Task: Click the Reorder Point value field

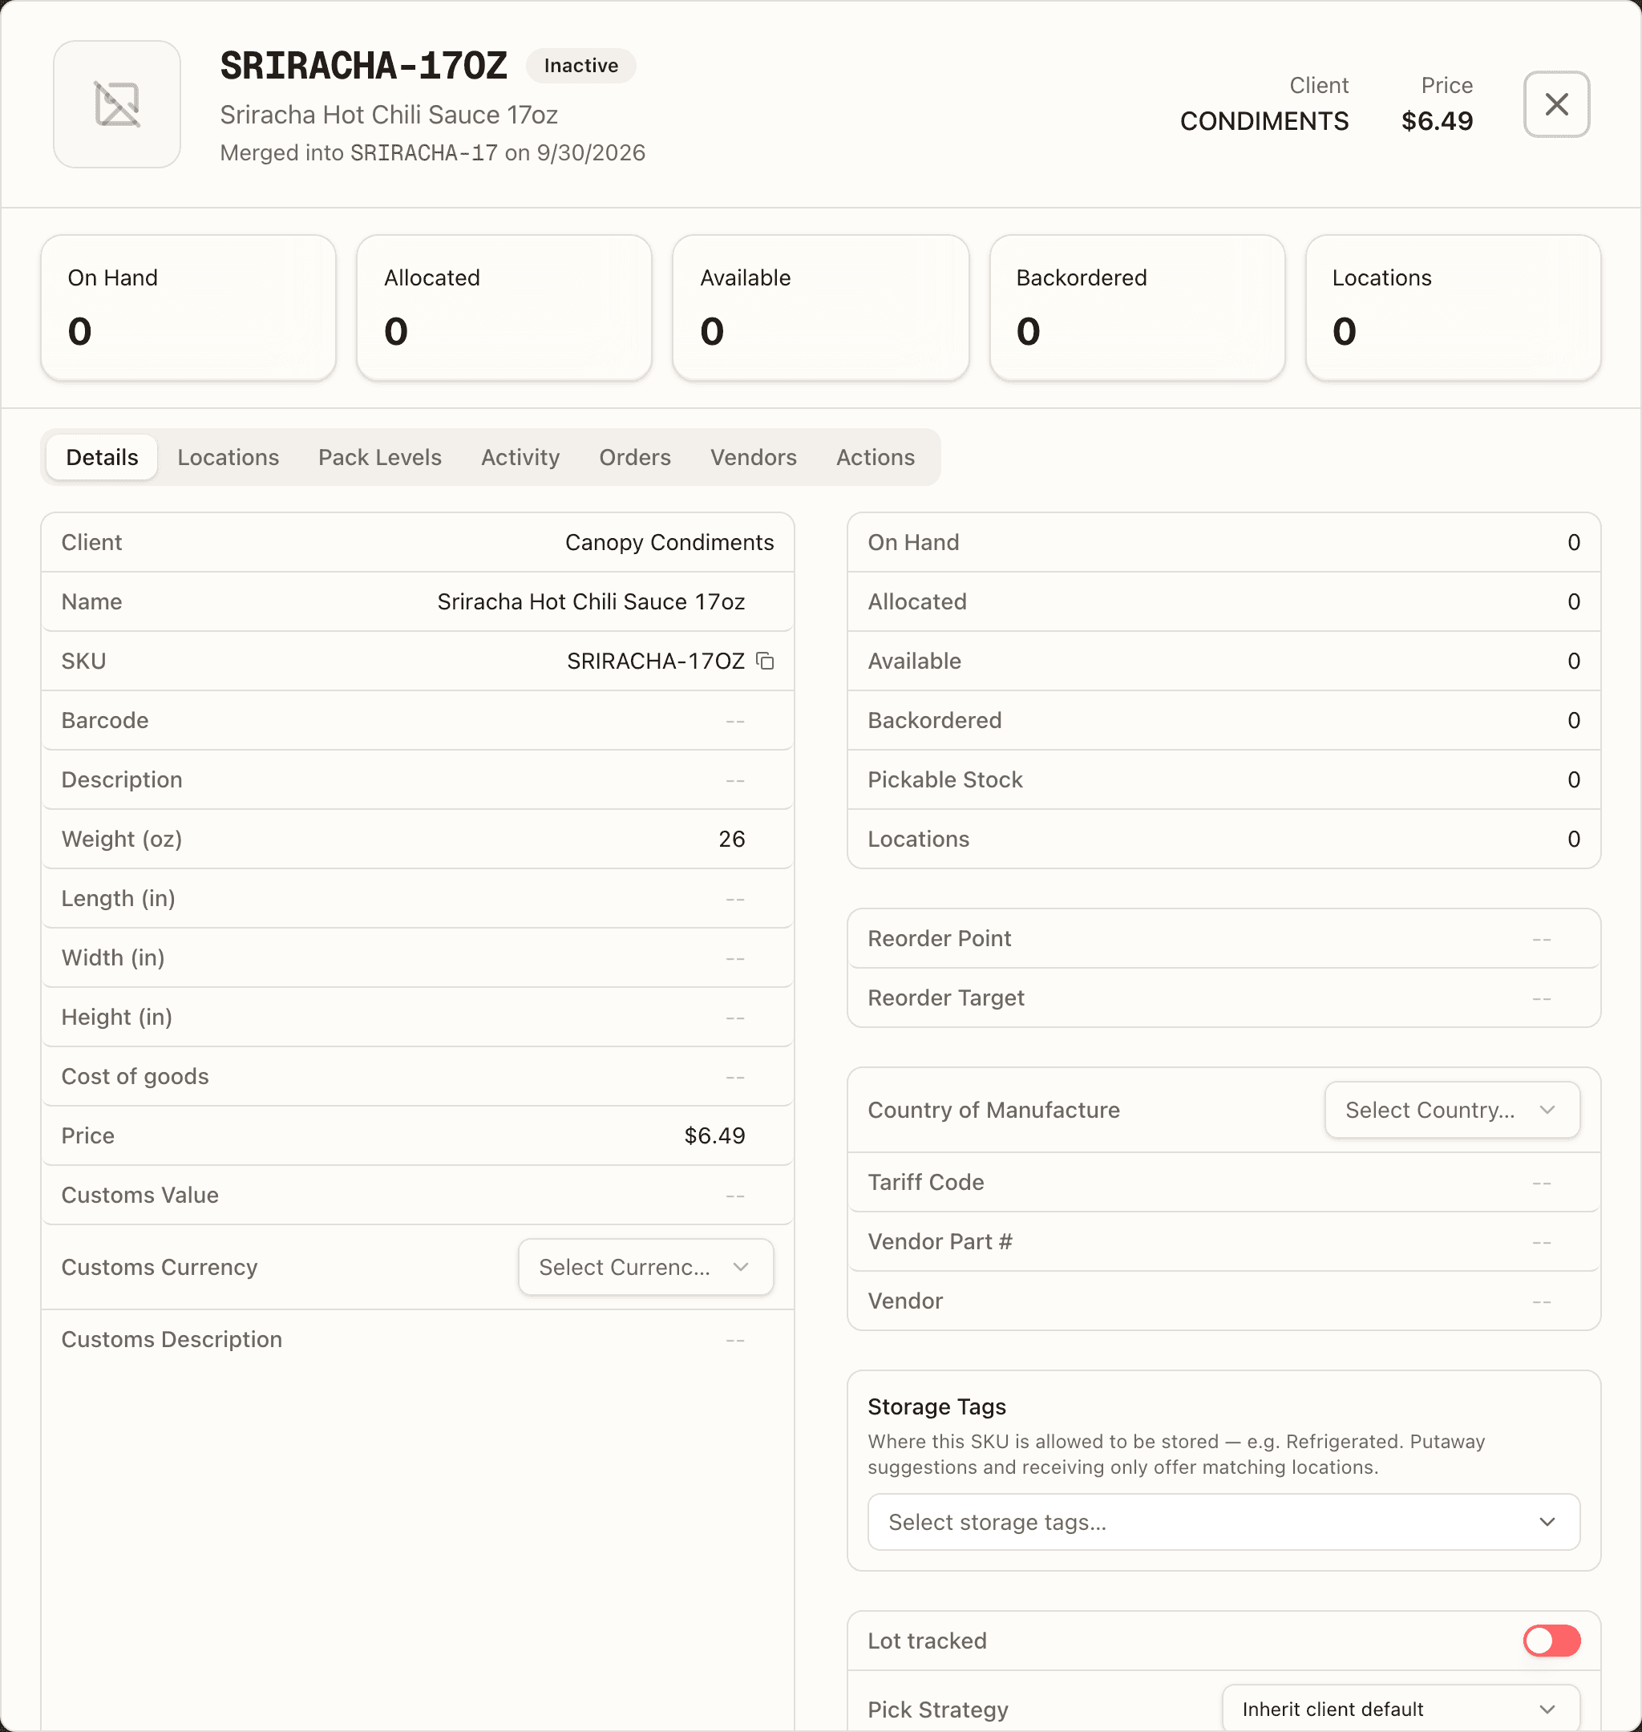Action: coord(1541,938)
